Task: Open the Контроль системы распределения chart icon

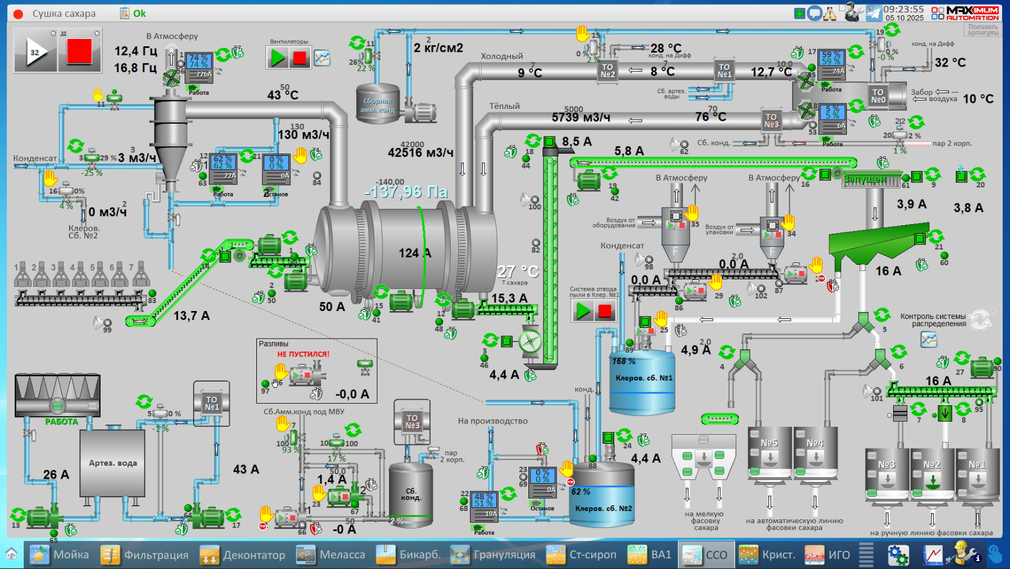Action: pos(929,339)
